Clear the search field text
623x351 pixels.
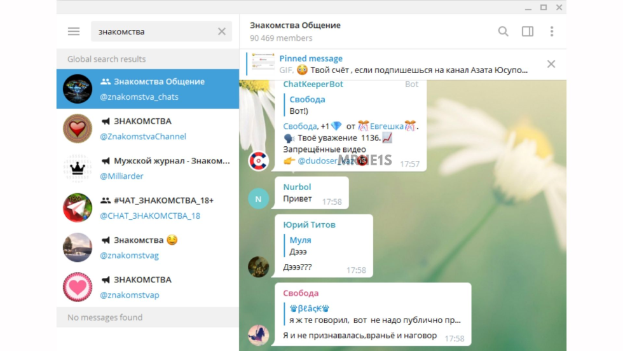click(222, 32)
